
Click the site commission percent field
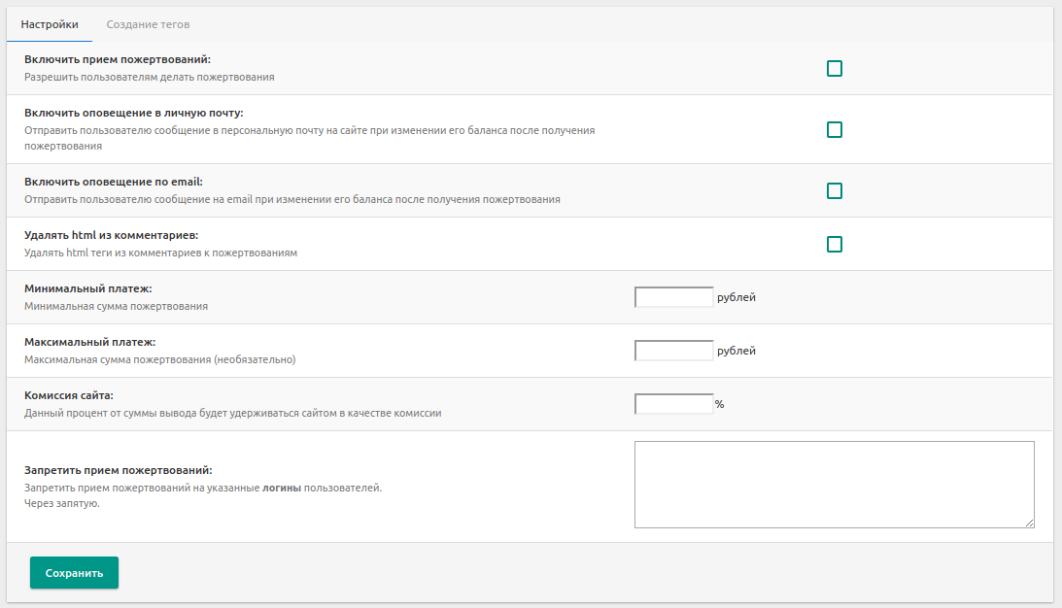tap(674, 404)
